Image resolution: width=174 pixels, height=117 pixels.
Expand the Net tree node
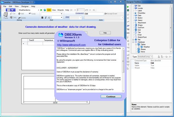(x=133, y=40)
